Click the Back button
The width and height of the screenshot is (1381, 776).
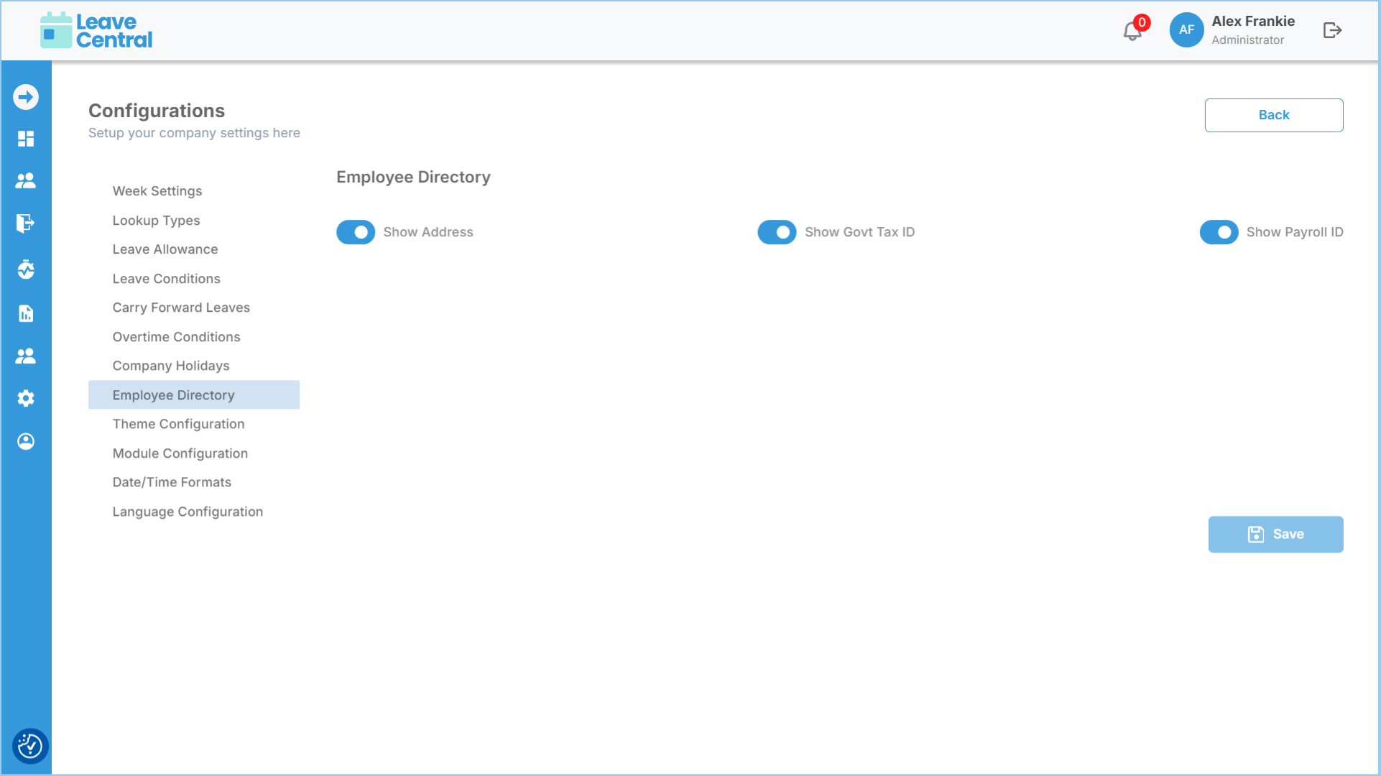[x=1273, y=115]
